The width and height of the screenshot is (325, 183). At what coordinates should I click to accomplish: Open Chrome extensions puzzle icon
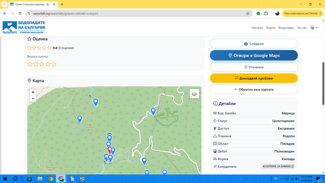pos(266,13)
